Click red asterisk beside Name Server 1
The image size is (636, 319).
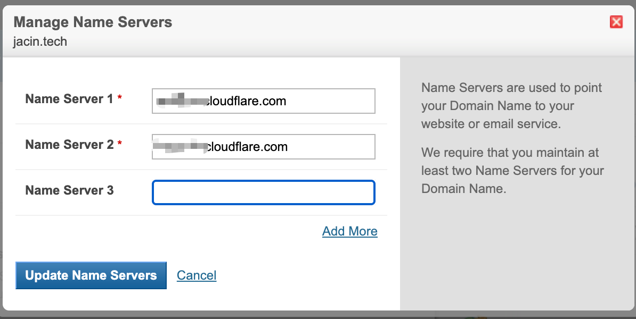[x=120, y=99]
